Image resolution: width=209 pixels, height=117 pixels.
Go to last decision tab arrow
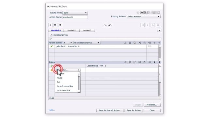tap(158, 25)
